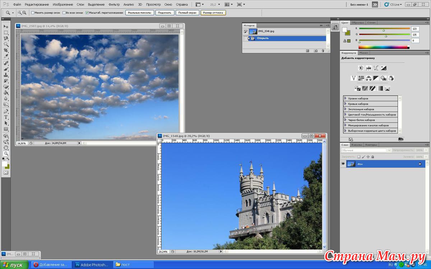This screenshot has width=431, height=269.
Task: Uncheck 'Масштаб. перетаскиванием' checkbox
Action: (x=87, y=13)
